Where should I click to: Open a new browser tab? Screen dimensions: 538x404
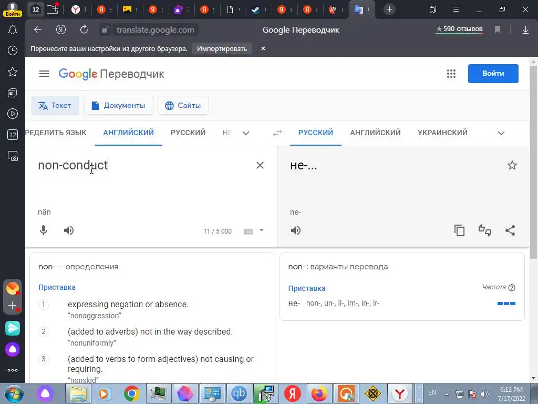389,9
